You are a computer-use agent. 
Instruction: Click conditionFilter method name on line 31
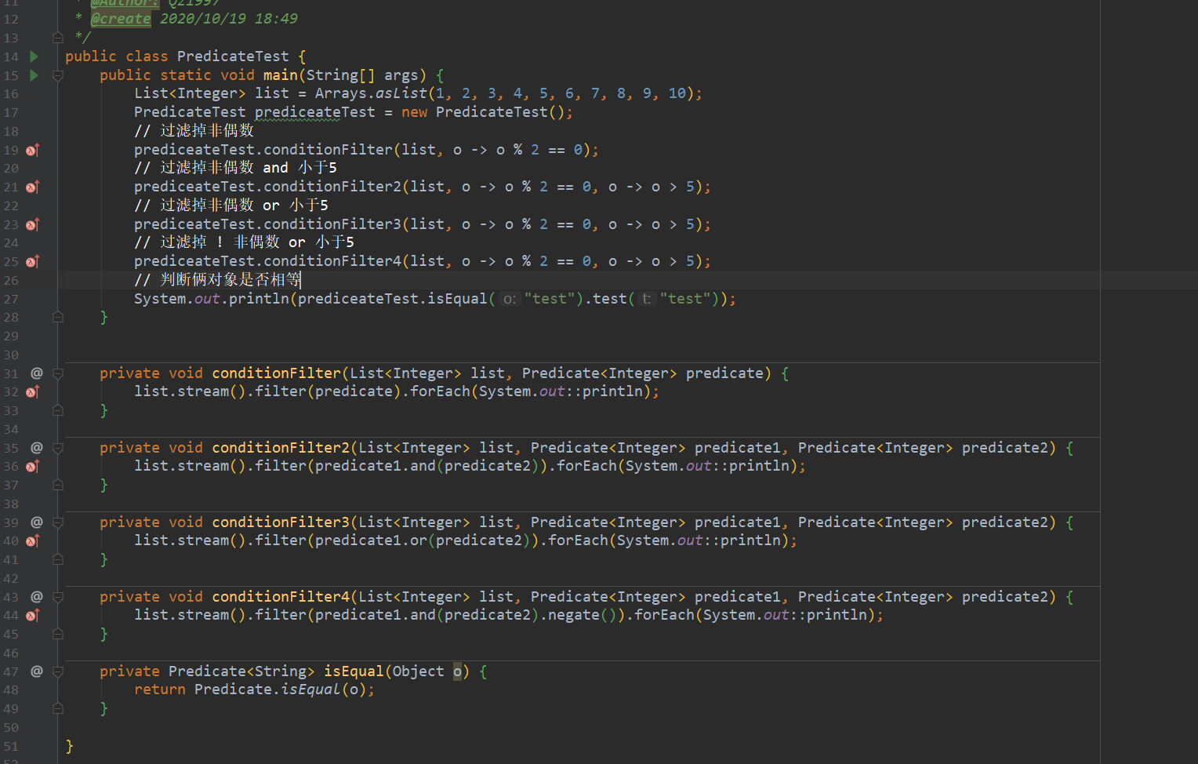tap(277, 373)
